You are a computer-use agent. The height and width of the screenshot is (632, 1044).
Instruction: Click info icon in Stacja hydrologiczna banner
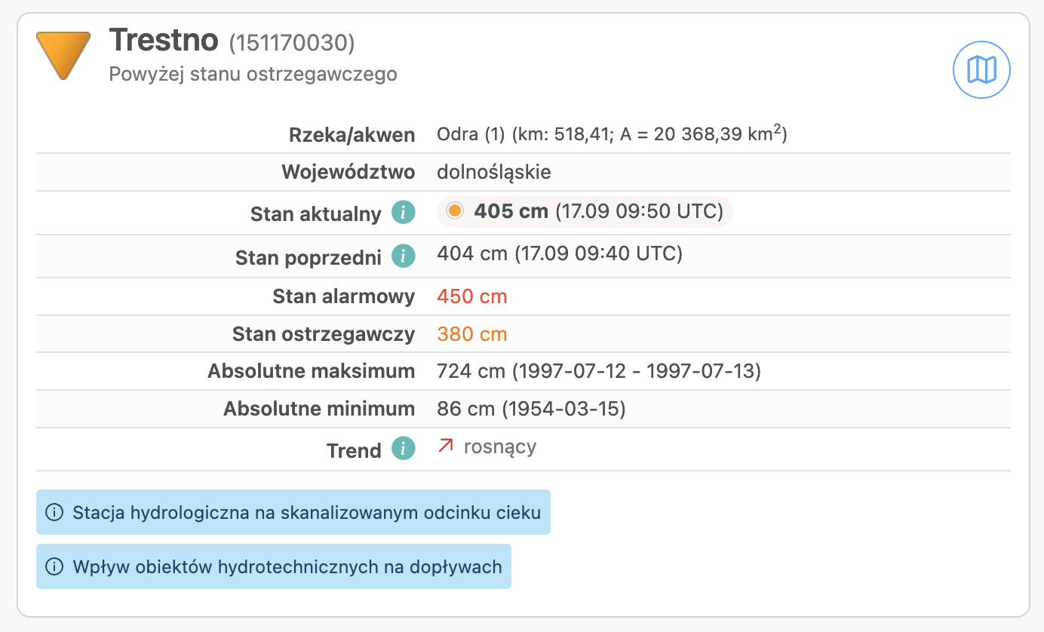[x=54, y=513]
